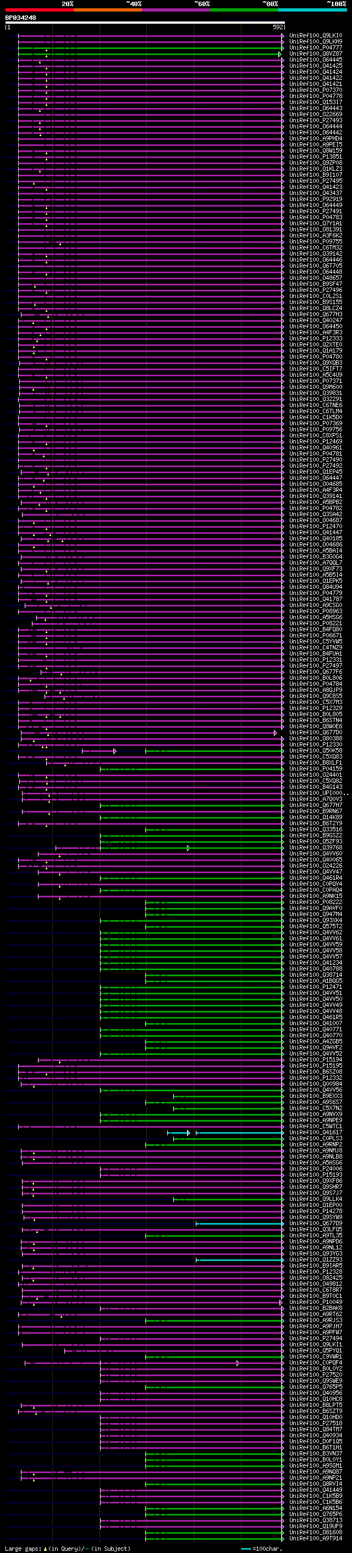
Task: Select hit UniRef100_P04783
Action: point(316,218)
